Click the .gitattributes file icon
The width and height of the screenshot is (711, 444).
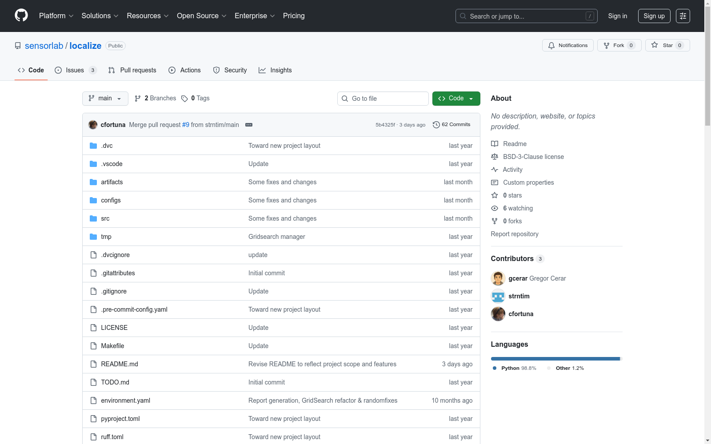point(93,273)
